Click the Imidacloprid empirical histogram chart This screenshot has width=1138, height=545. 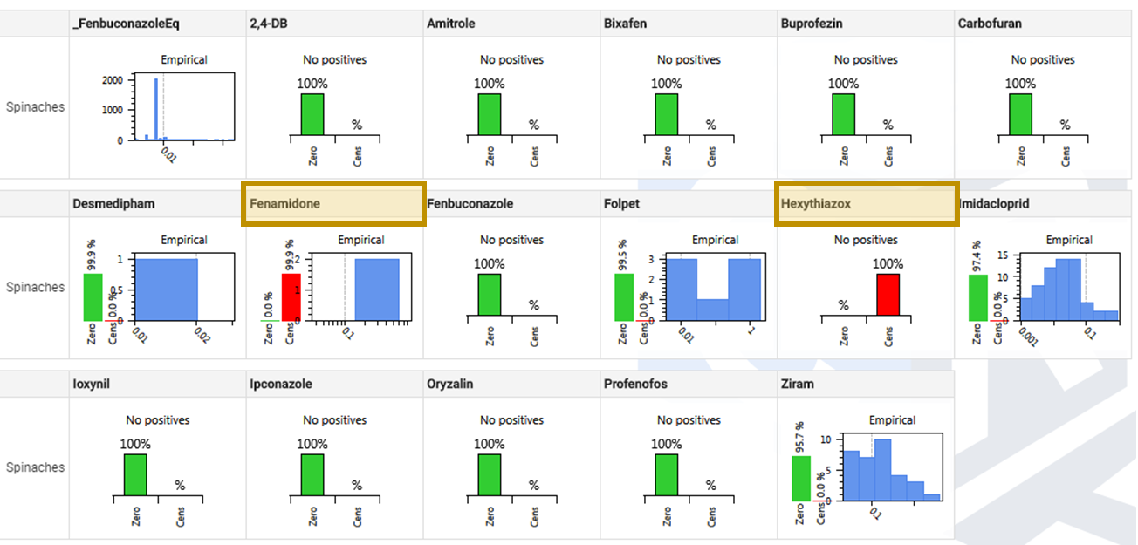pyautogui.click(x=1068, y=288)
